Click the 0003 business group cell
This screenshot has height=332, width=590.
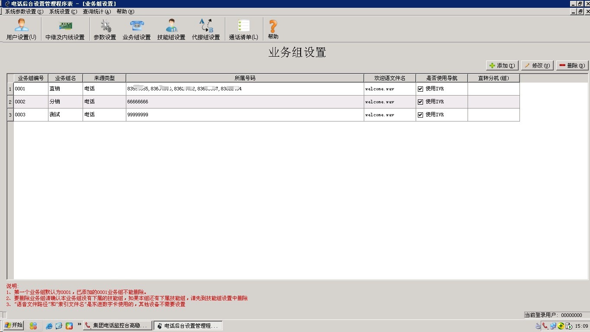tap(31, 115)
